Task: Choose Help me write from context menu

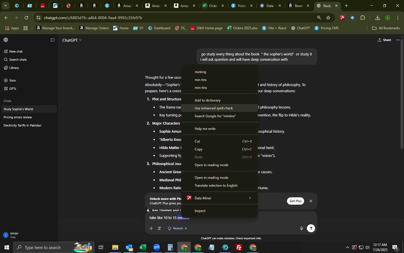Action: pos(219,129)
